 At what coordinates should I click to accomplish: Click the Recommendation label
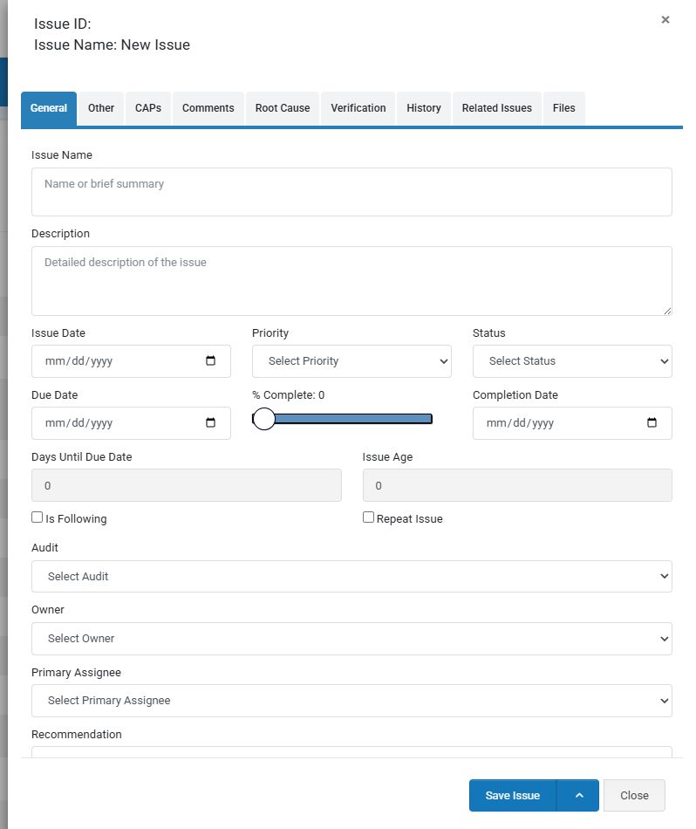coord(77,735)
